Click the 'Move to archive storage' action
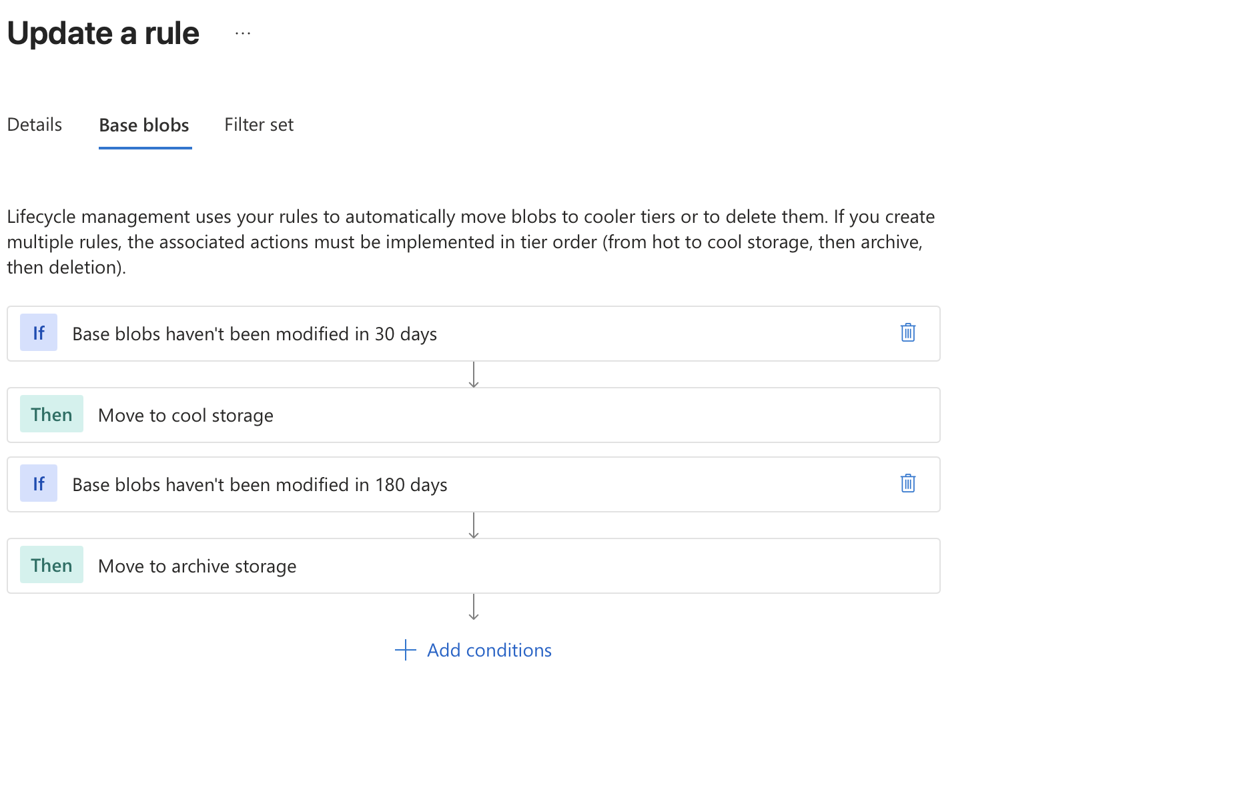1257x794 pixels. [x=197, y=566]
